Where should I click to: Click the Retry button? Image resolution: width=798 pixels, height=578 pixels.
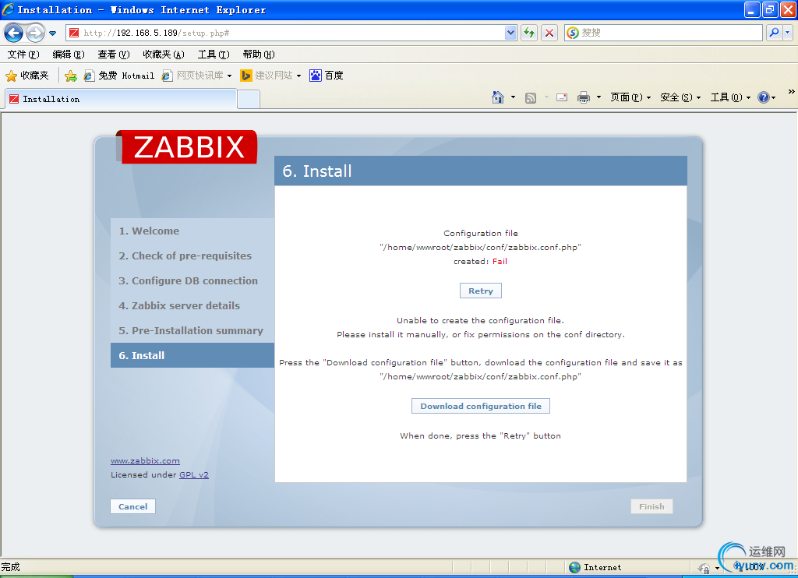pyautogui.click(x=480, y=291)
